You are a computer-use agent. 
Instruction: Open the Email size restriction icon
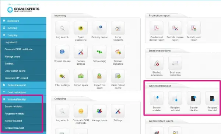click(x=175, y=63)
